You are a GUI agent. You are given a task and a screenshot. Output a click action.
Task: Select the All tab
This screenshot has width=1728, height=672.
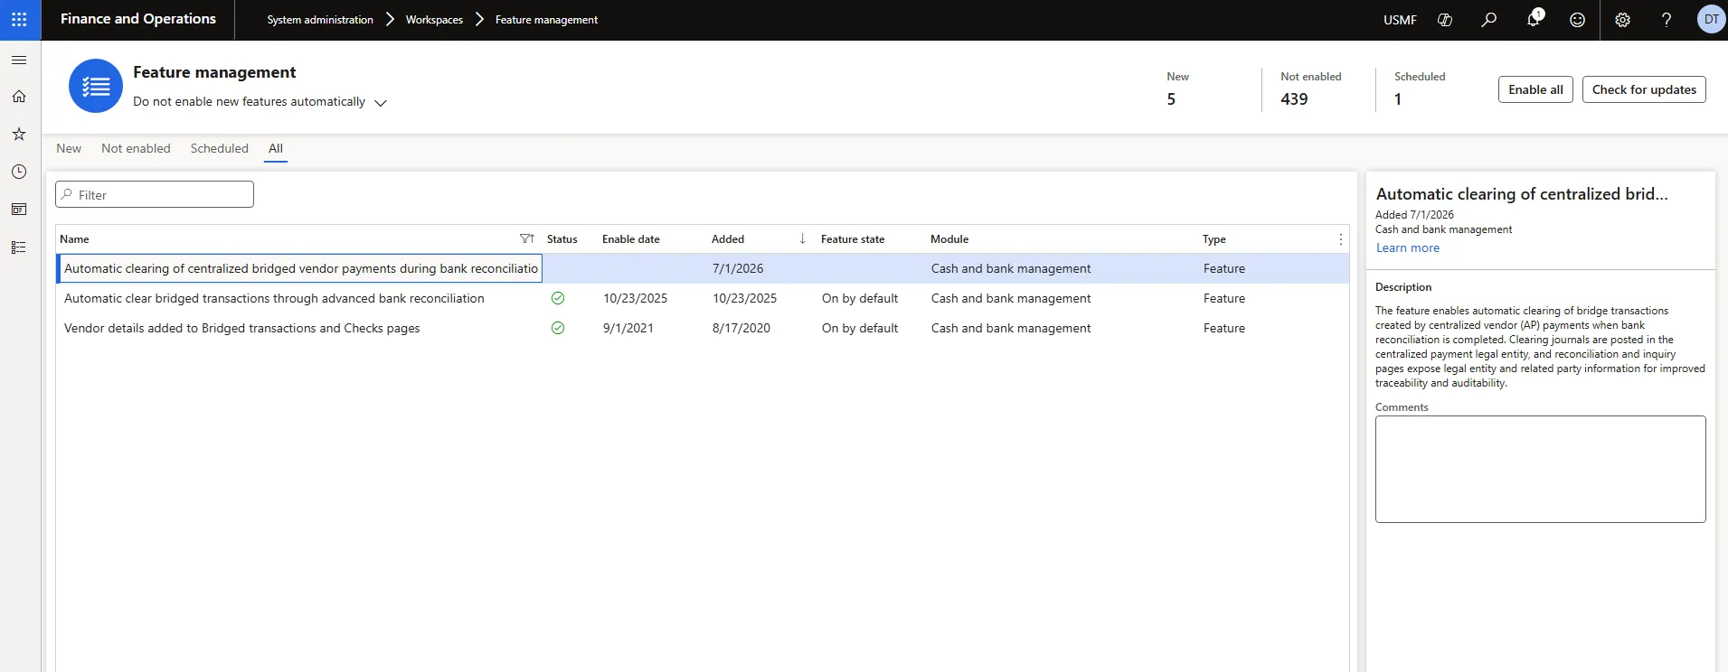point(276,149)
